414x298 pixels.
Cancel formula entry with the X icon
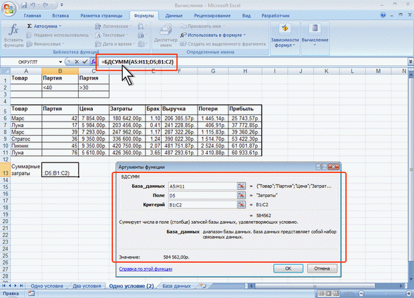tap(77, 62)
